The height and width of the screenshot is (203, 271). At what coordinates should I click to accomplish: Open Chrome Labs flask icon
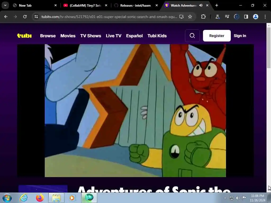tap(218, 17)
